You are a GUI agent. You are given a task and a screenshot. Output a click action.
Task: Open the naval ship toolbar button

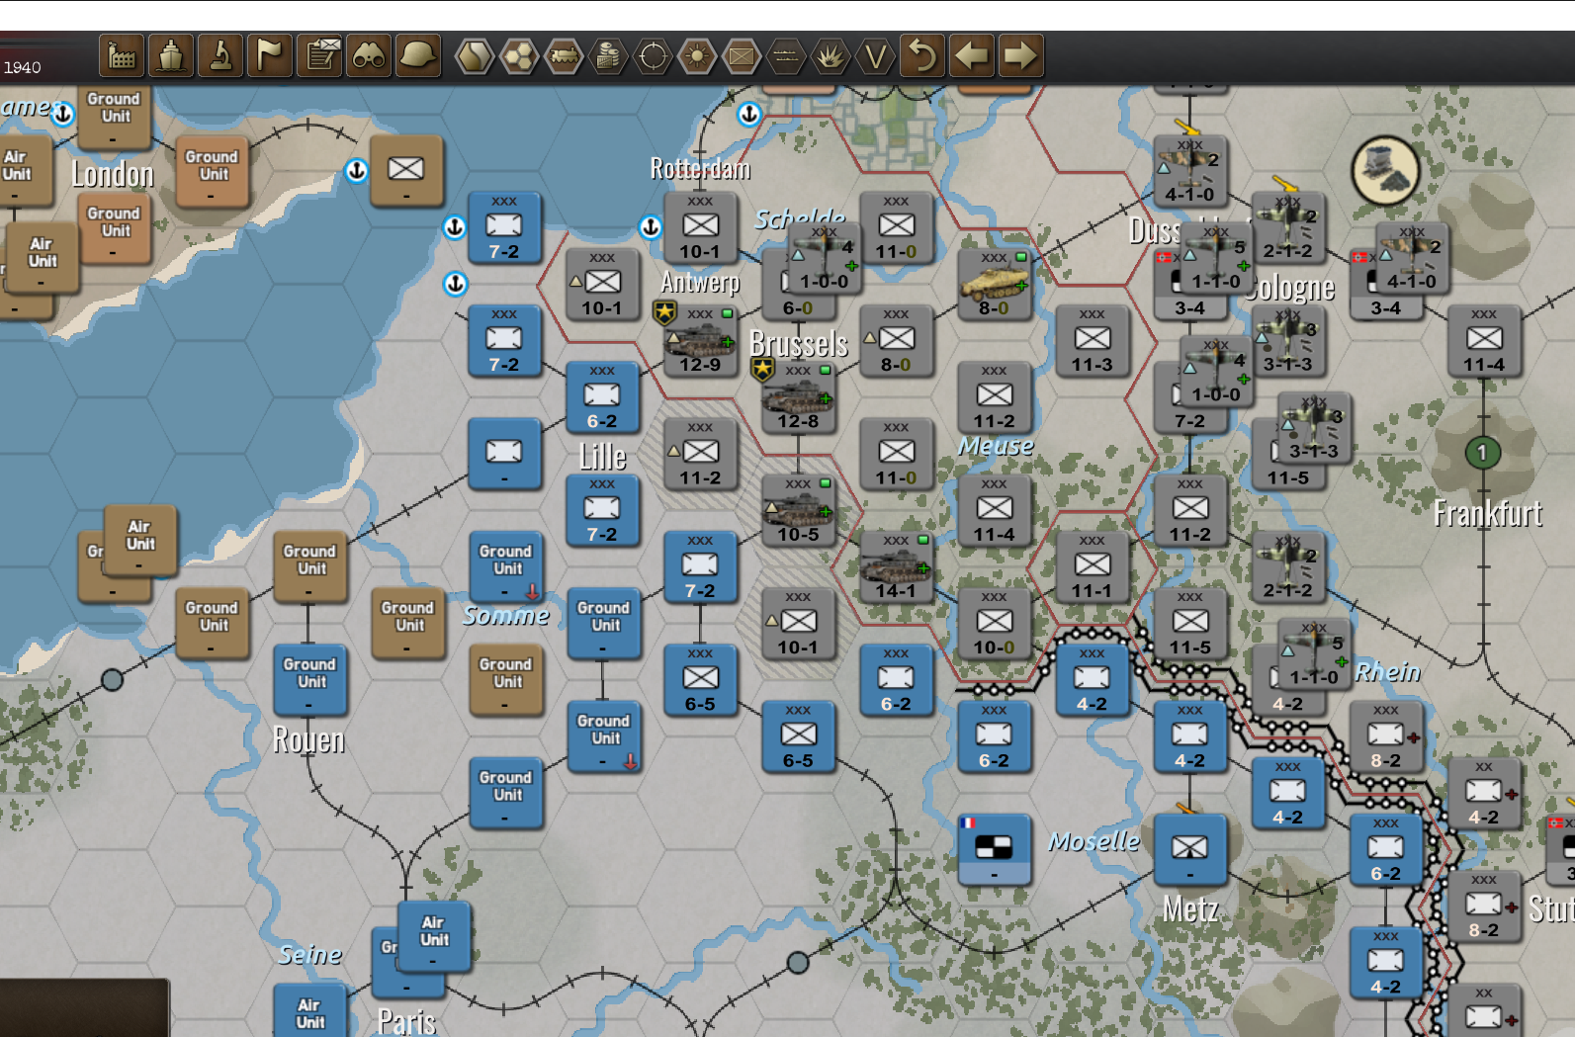click(x=171, y=55)
